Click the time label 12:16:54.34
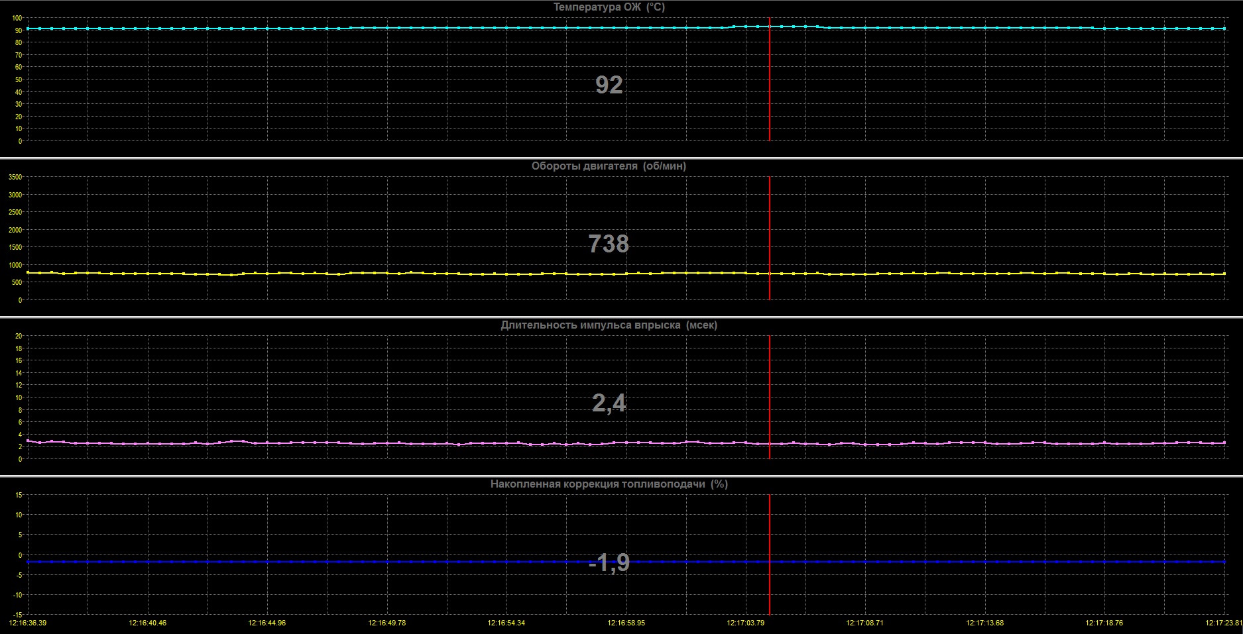Image resolution: width=1243 pixels, height=634 pixels. click(x=506, y=623)
